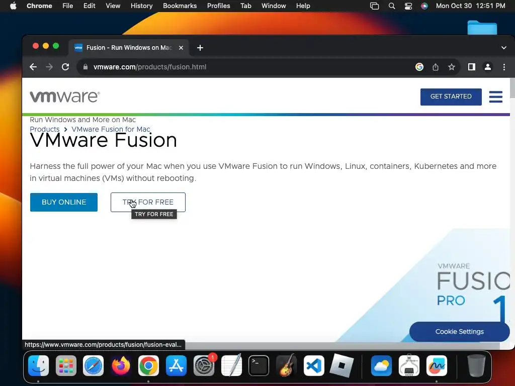Viewport: 515px width, 386px height.
Task: Open a new tab with plus
Action: pyautogui.click(x=200, y=48)
